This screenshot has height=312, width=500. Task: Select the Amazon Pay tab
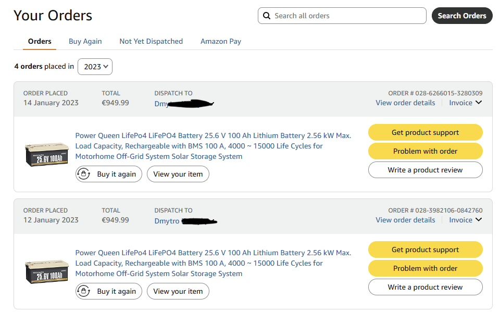pos(221,41)
